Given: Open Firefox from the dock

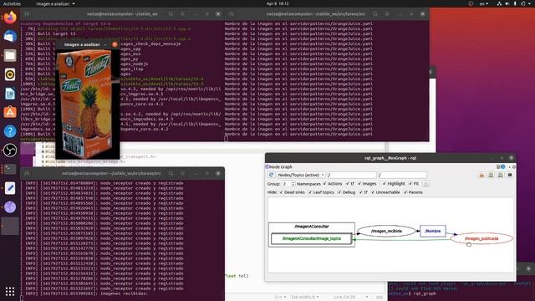Looking at the screenshot, I should coord(10,18).
